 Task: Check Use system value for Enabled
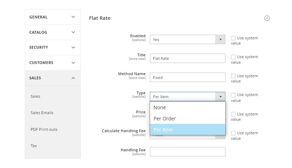tap(233, 38)
